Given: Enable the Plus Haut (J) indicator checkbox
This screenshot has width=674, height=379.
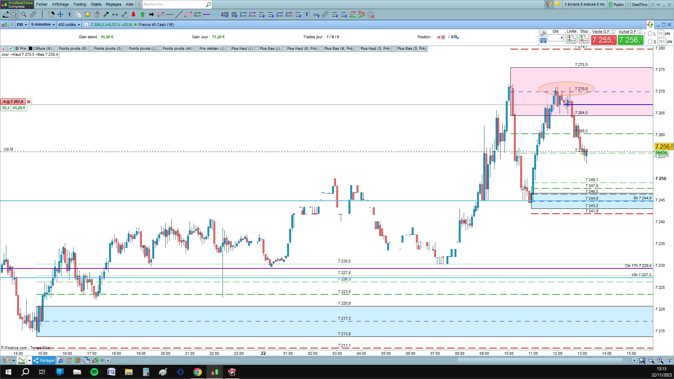Looking at the screenshot, I should click(229, 49).
